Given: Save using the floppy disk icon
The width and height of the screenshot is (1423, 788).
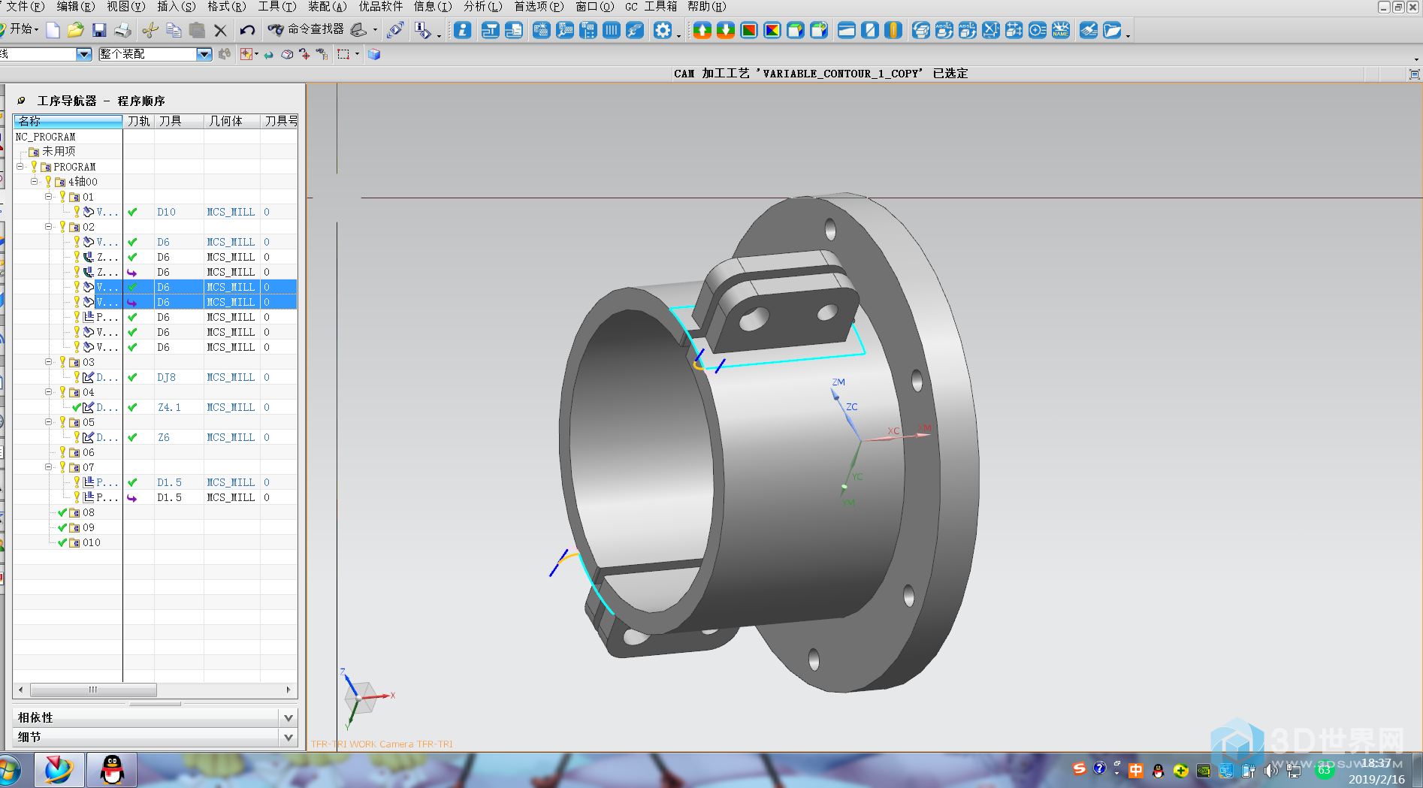Looking at the screenshot, I should click(x=99, y=30).
